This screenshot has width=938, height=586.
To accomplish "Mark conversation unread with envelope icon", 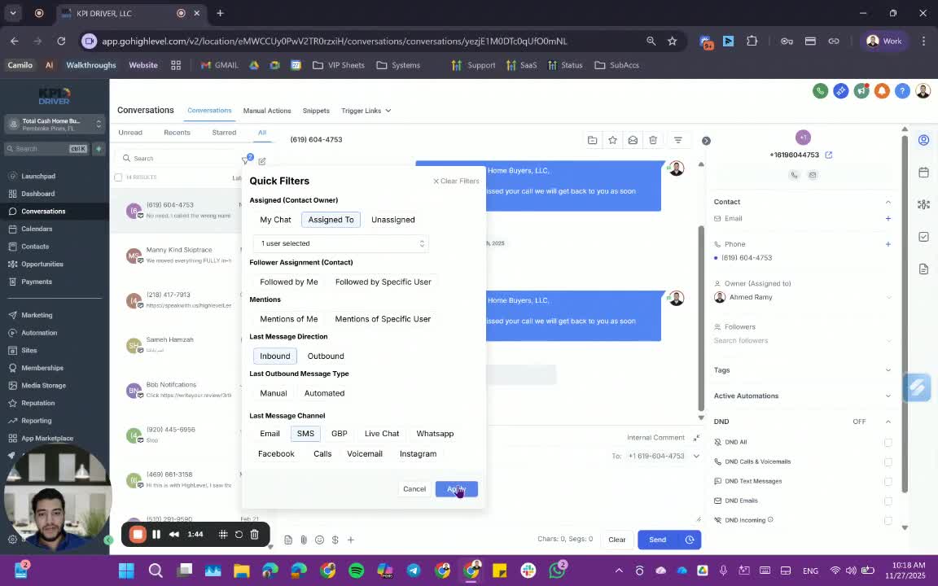I will (x=633, y=140).
